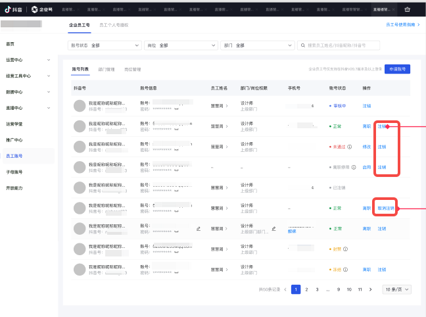Image resolution: width=426 pixels, height=317 pixels.
Task: Click the 解绑 link
Action: pyautogui.click(x=292, y=232)
